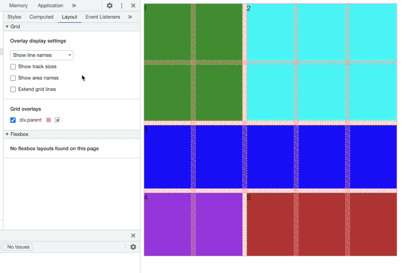
Task: Enable Show area names checkbox
Action: pyautogui.click(x=13, y=78)
